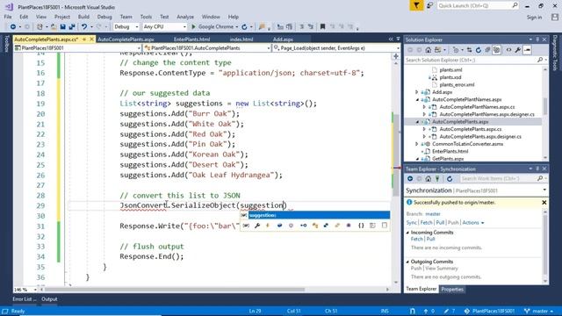This screenshot has width=562, height=316.
Task: Click Sign in at the top right
Action: click(x=534, y=18)
